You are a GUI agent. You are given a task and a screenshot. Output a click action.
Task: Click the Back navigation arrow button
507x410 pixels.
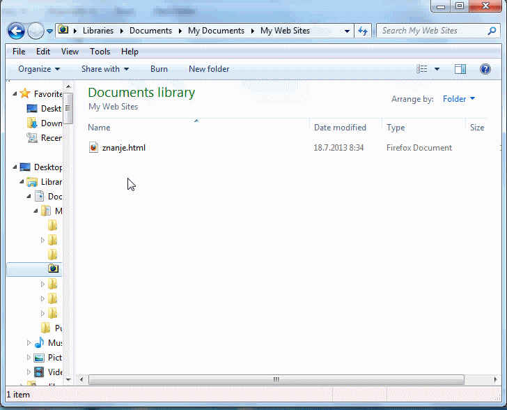16,31
